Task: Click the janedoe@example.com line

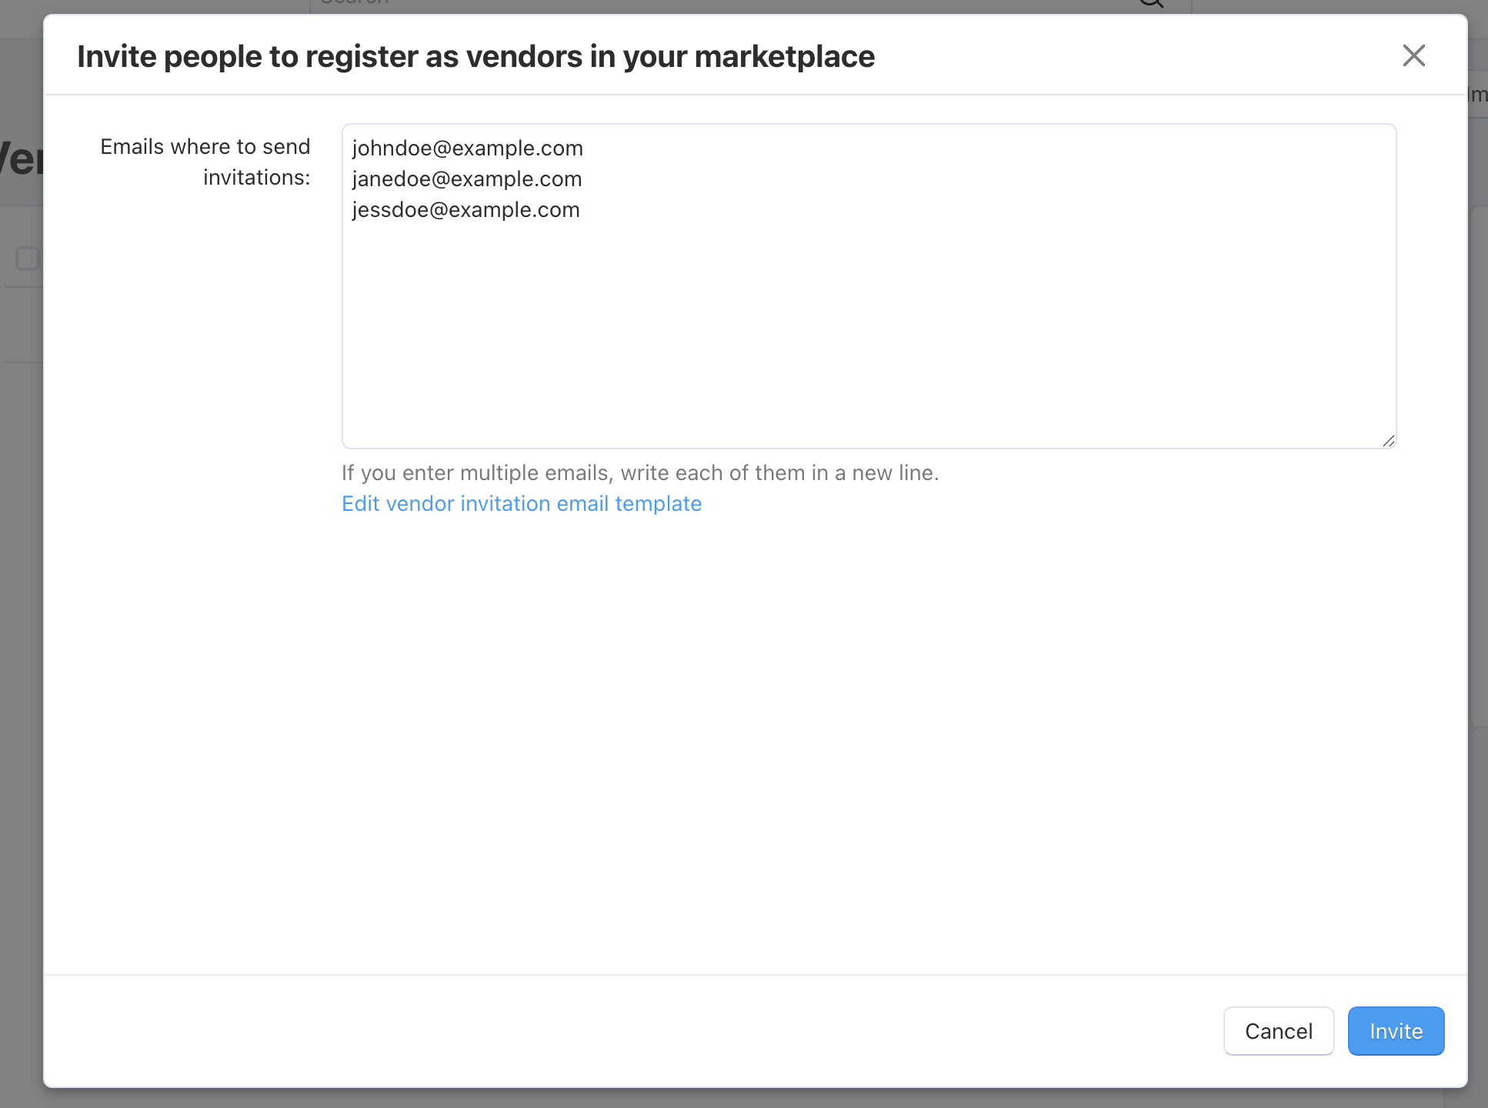Action: pyautogui.click(x=467, y=179)
